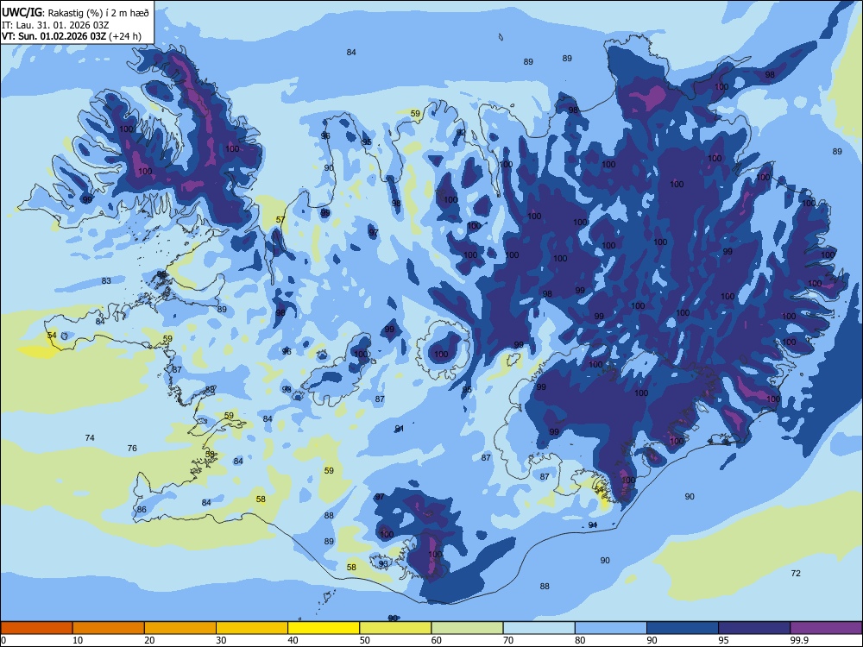Click the humidity value '86' on the map
The width and height of the screenshot is (863, 647).
pyautogui.click(x=142, y=510)
